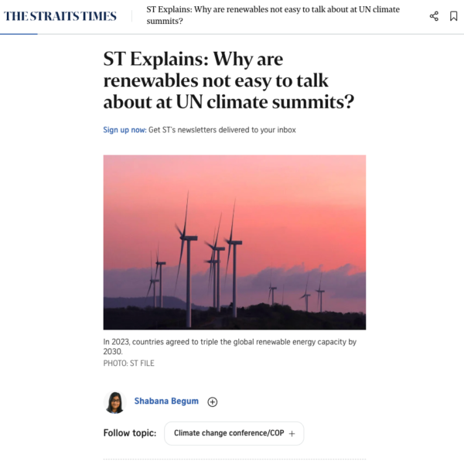The width and height of the screenshot is (464, 461).
Task: Open Shabana Begum's author avatar
Action: click(114, 401)
